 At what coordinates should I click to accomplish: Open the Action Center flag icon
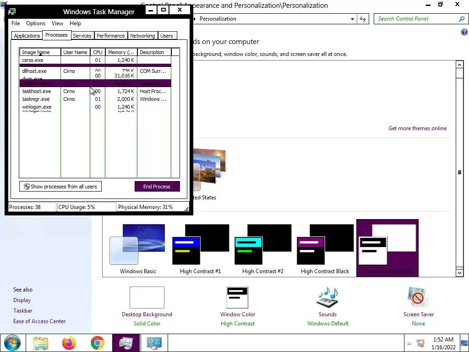point(420,343)
